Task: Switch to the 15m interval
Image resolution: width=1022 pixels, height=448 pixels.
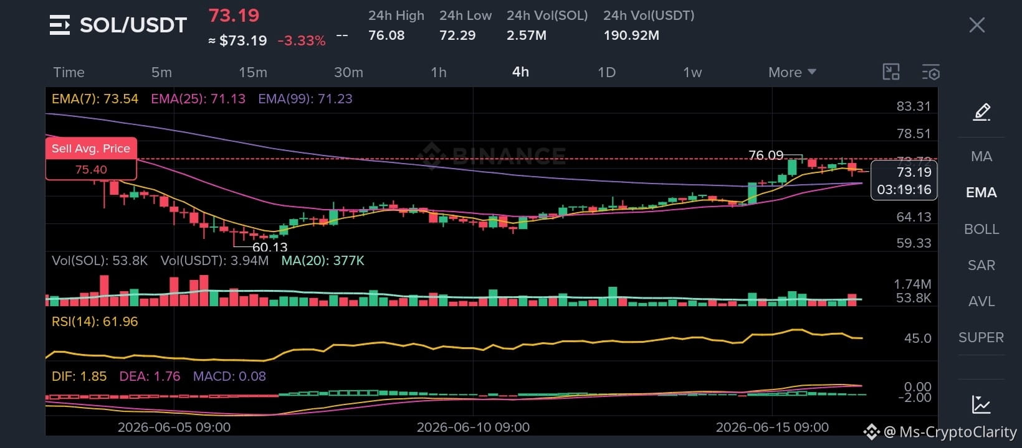Action: 252,72
